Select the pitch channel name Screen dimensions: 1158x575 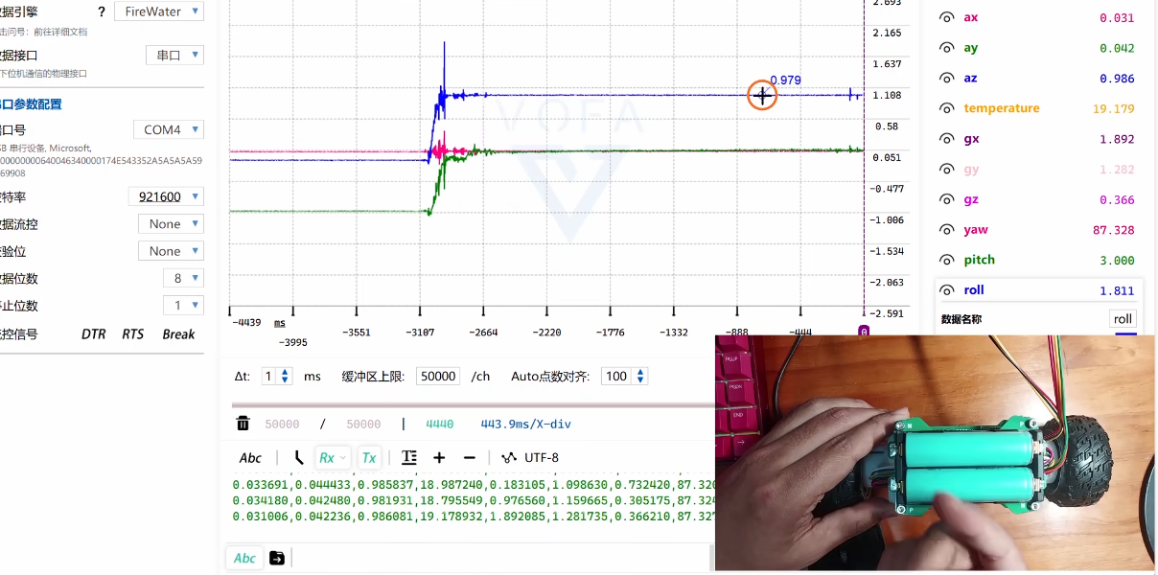pyautogui.click(x=980, y=260)
